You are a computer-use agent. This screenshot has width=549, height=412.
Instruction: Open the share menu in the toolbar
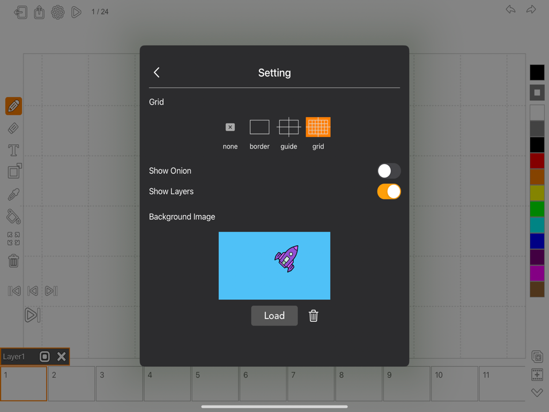tap(39, 11)
